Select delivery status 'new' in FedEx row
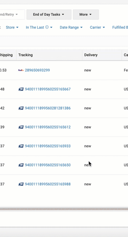 pyautogui.click(x=88, y=70)
